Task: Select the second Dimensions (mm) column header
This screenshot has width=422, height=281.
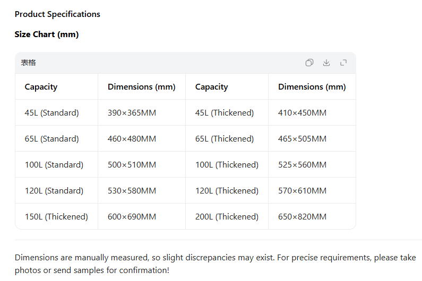Action: tap(312, 87)
